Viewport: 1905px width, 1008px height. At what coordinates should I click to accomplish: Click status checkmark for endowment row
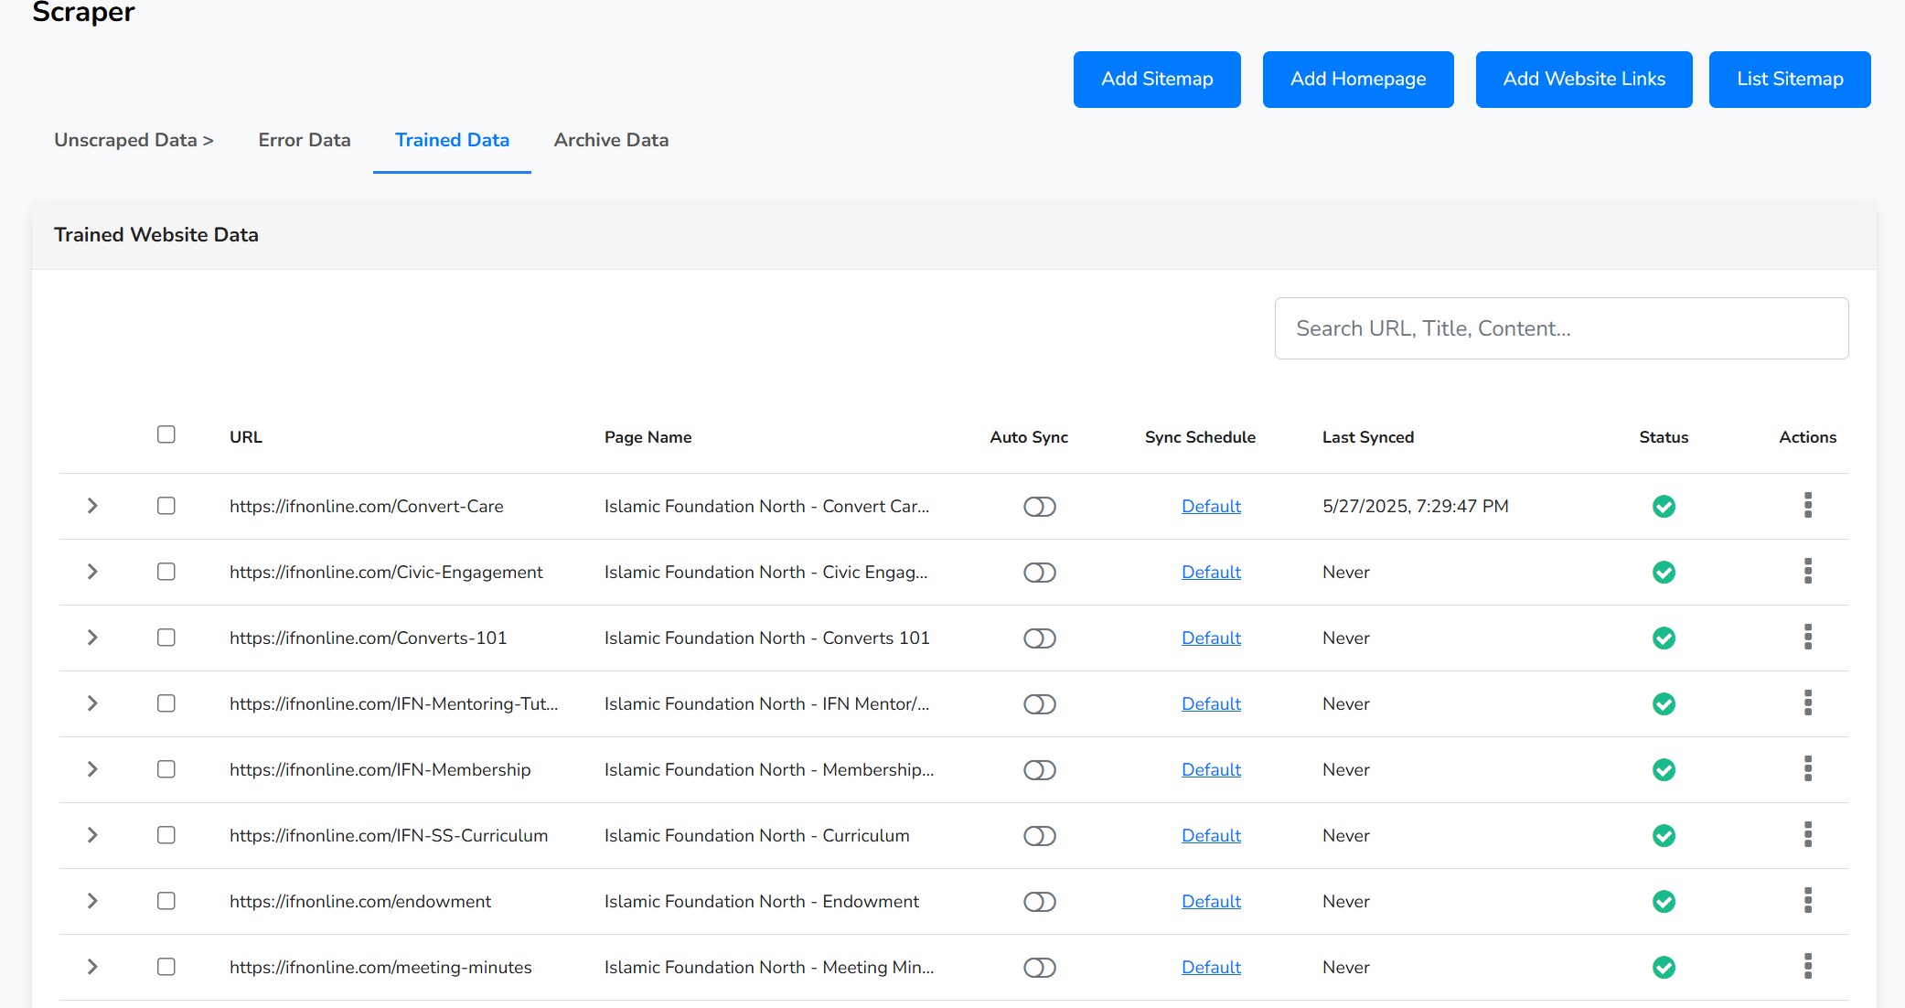tap(1664, 902)
